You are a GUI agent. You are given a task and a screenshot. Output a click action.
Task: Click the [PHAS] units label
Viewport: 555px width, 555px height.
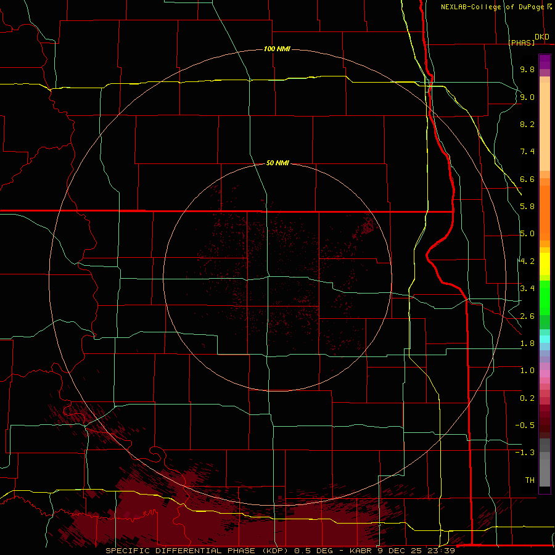pyautogui.click(x=521, y=43)
